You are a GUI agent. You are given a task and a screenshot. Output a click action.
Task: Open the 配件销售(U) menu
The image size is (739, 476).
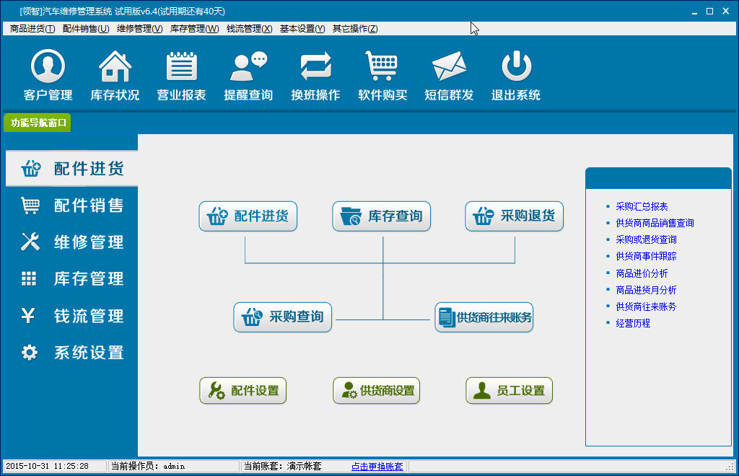[x=86, y=29]
